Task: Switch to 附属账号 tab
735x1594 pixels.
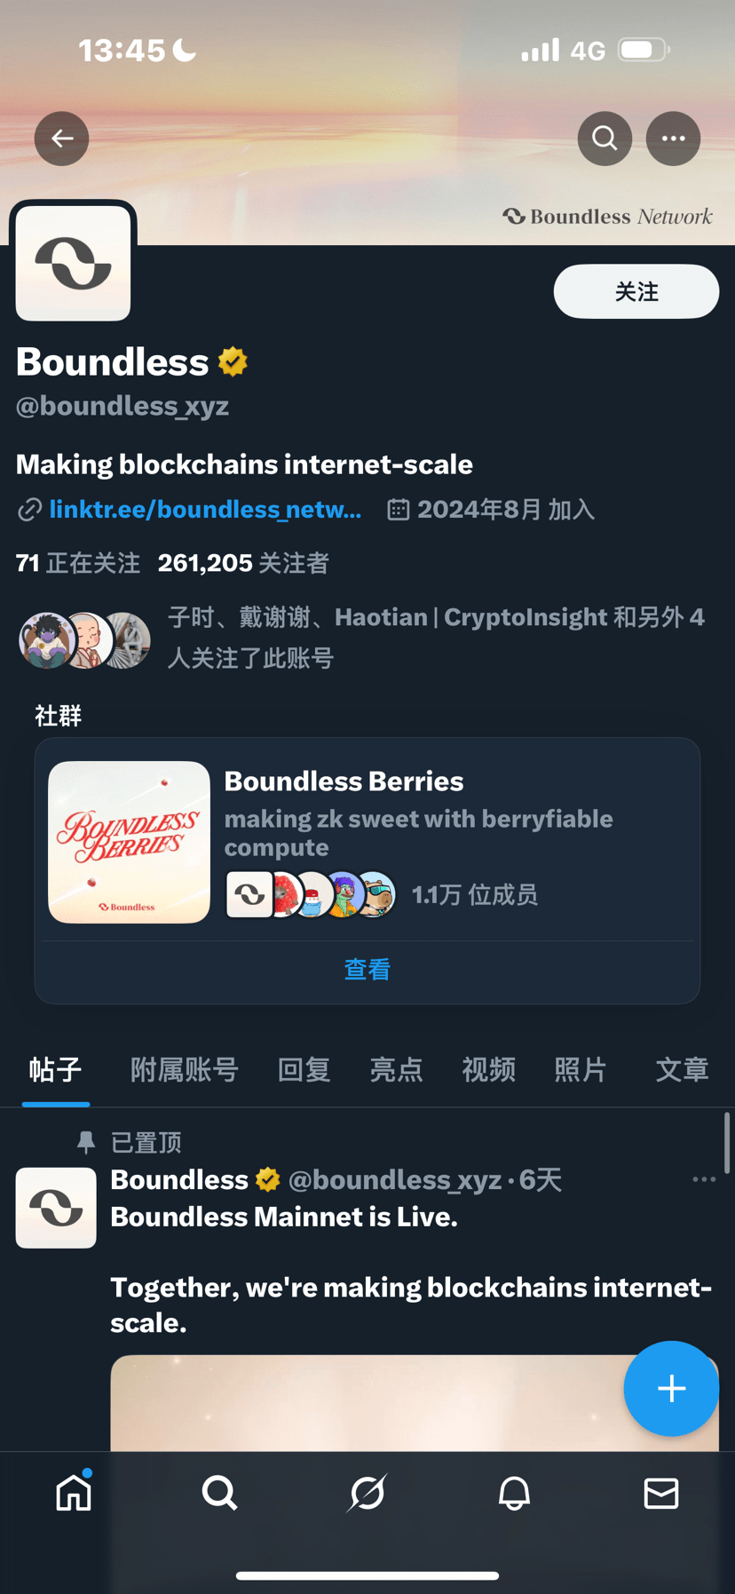Action: click(x=184, y=1069)
